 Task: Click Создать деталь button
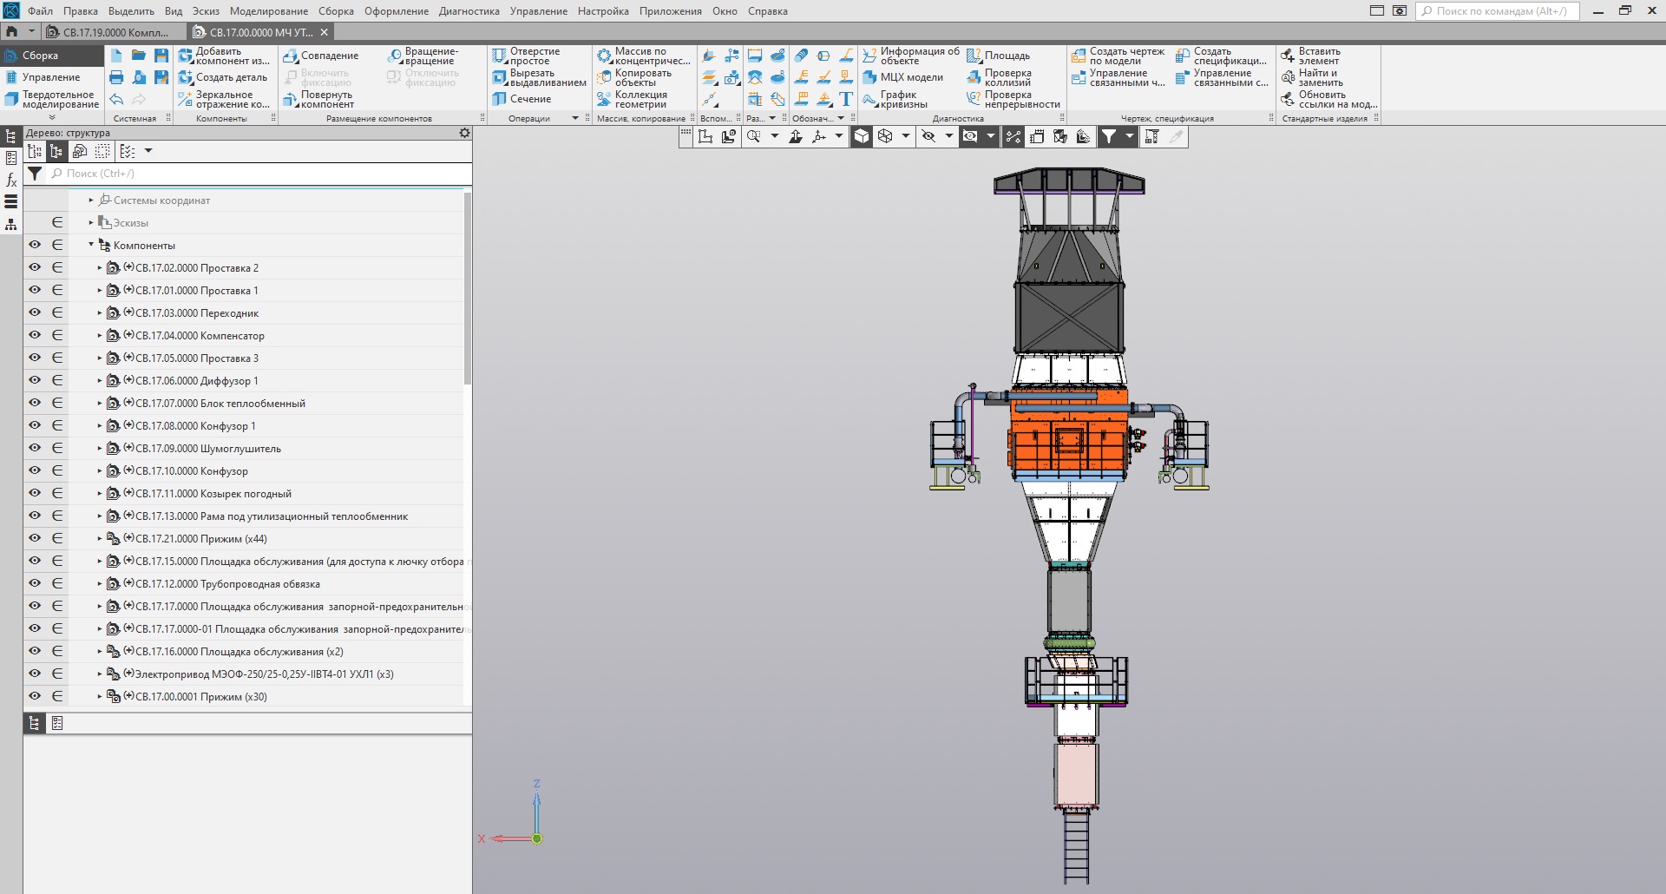click(x=223, y=77)
